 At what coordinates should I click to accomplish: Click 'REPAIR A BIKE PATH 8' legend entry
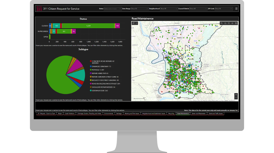click(99, 73)
